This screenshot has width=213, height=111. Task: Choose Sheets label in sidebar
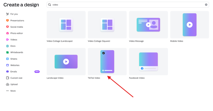[14, 59]
